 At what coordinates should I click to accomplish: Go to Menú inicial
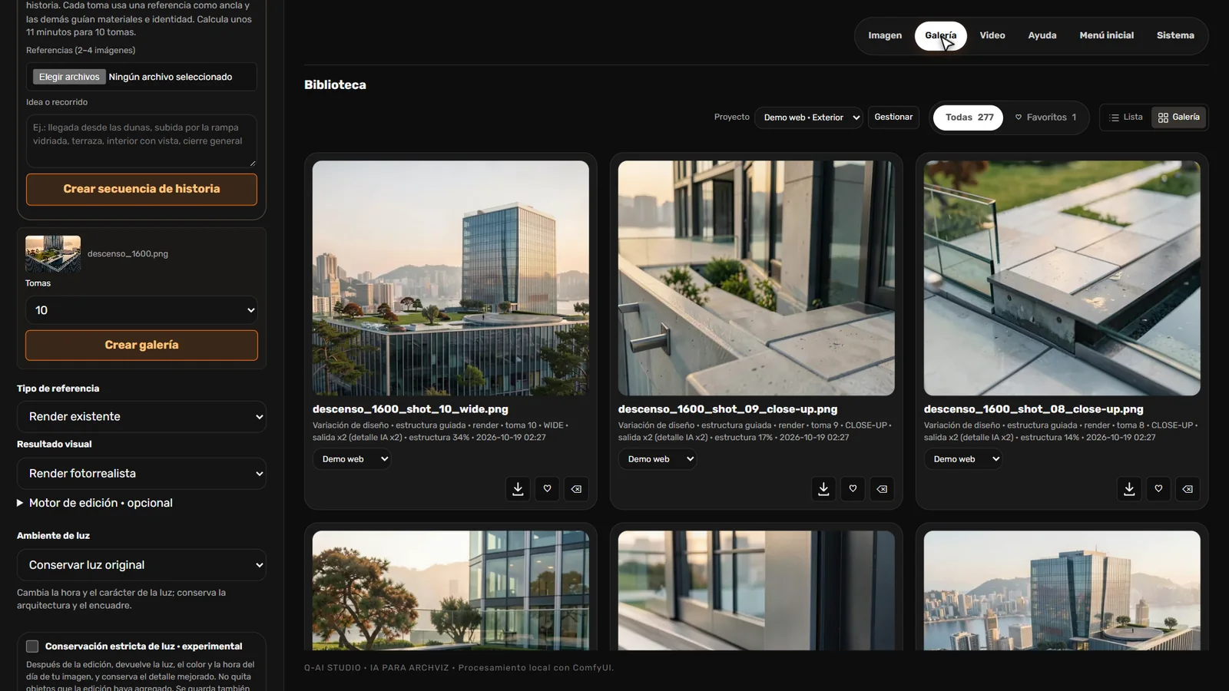1106,35
